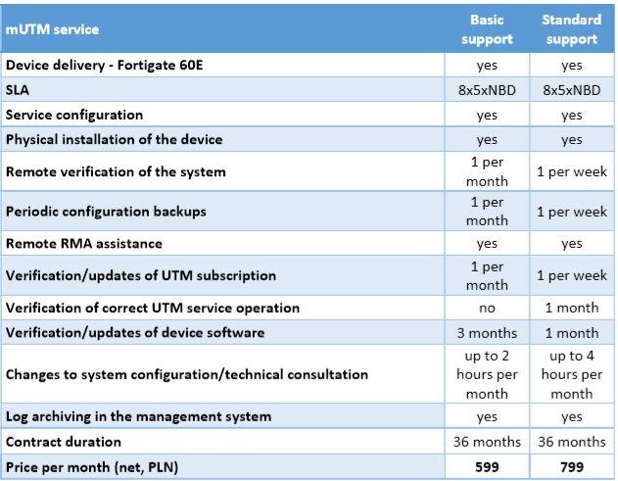Click 'Periodic configuration backups' row label
618x481 pixels.
click(x=106, y=212)
